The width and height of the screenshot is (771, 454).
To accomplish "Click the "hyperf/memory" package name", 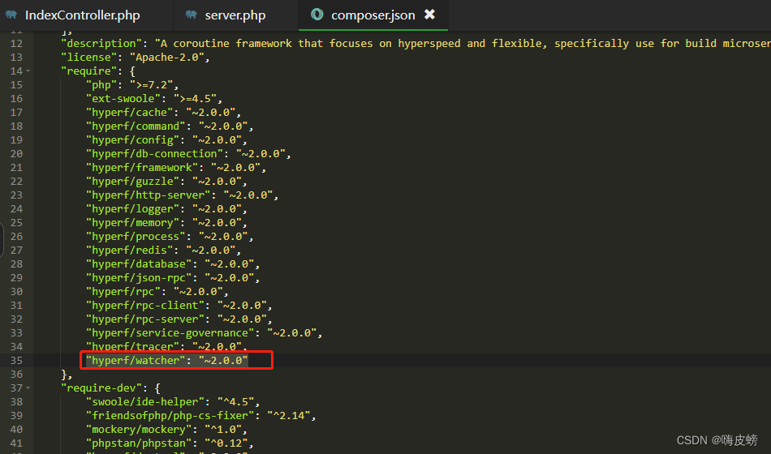I will (133, 223).
